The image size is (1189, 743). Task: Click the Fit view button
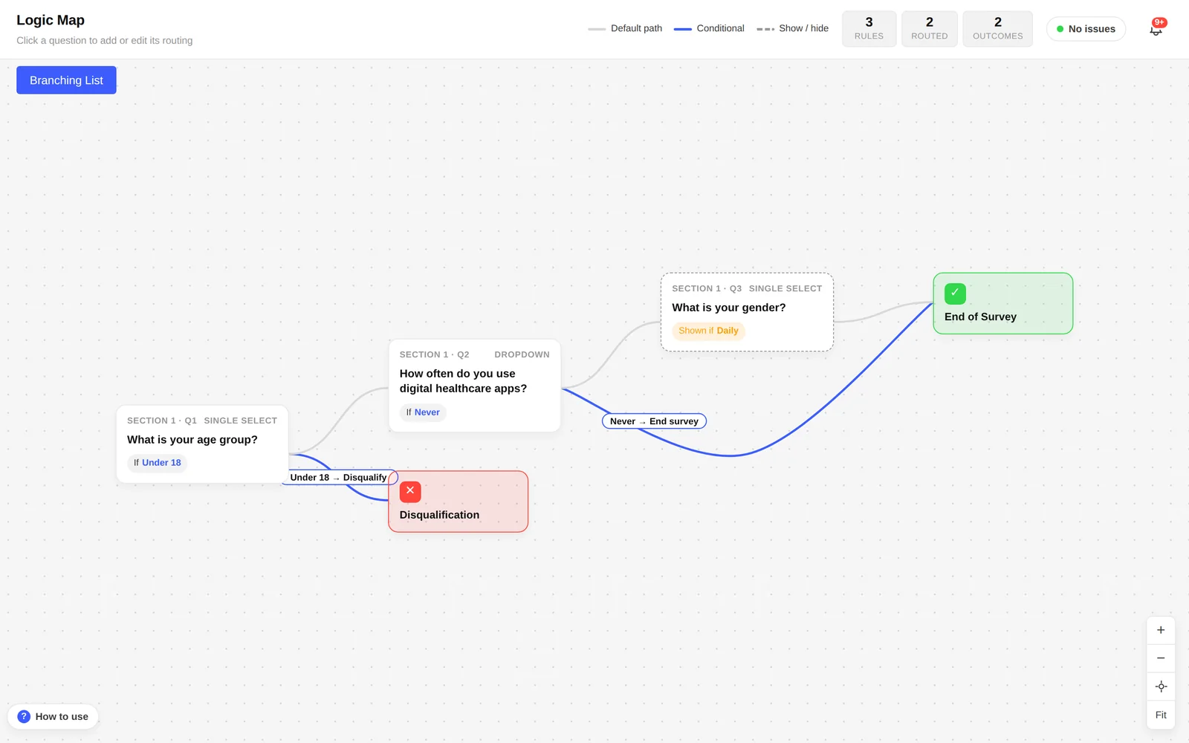1161,715
